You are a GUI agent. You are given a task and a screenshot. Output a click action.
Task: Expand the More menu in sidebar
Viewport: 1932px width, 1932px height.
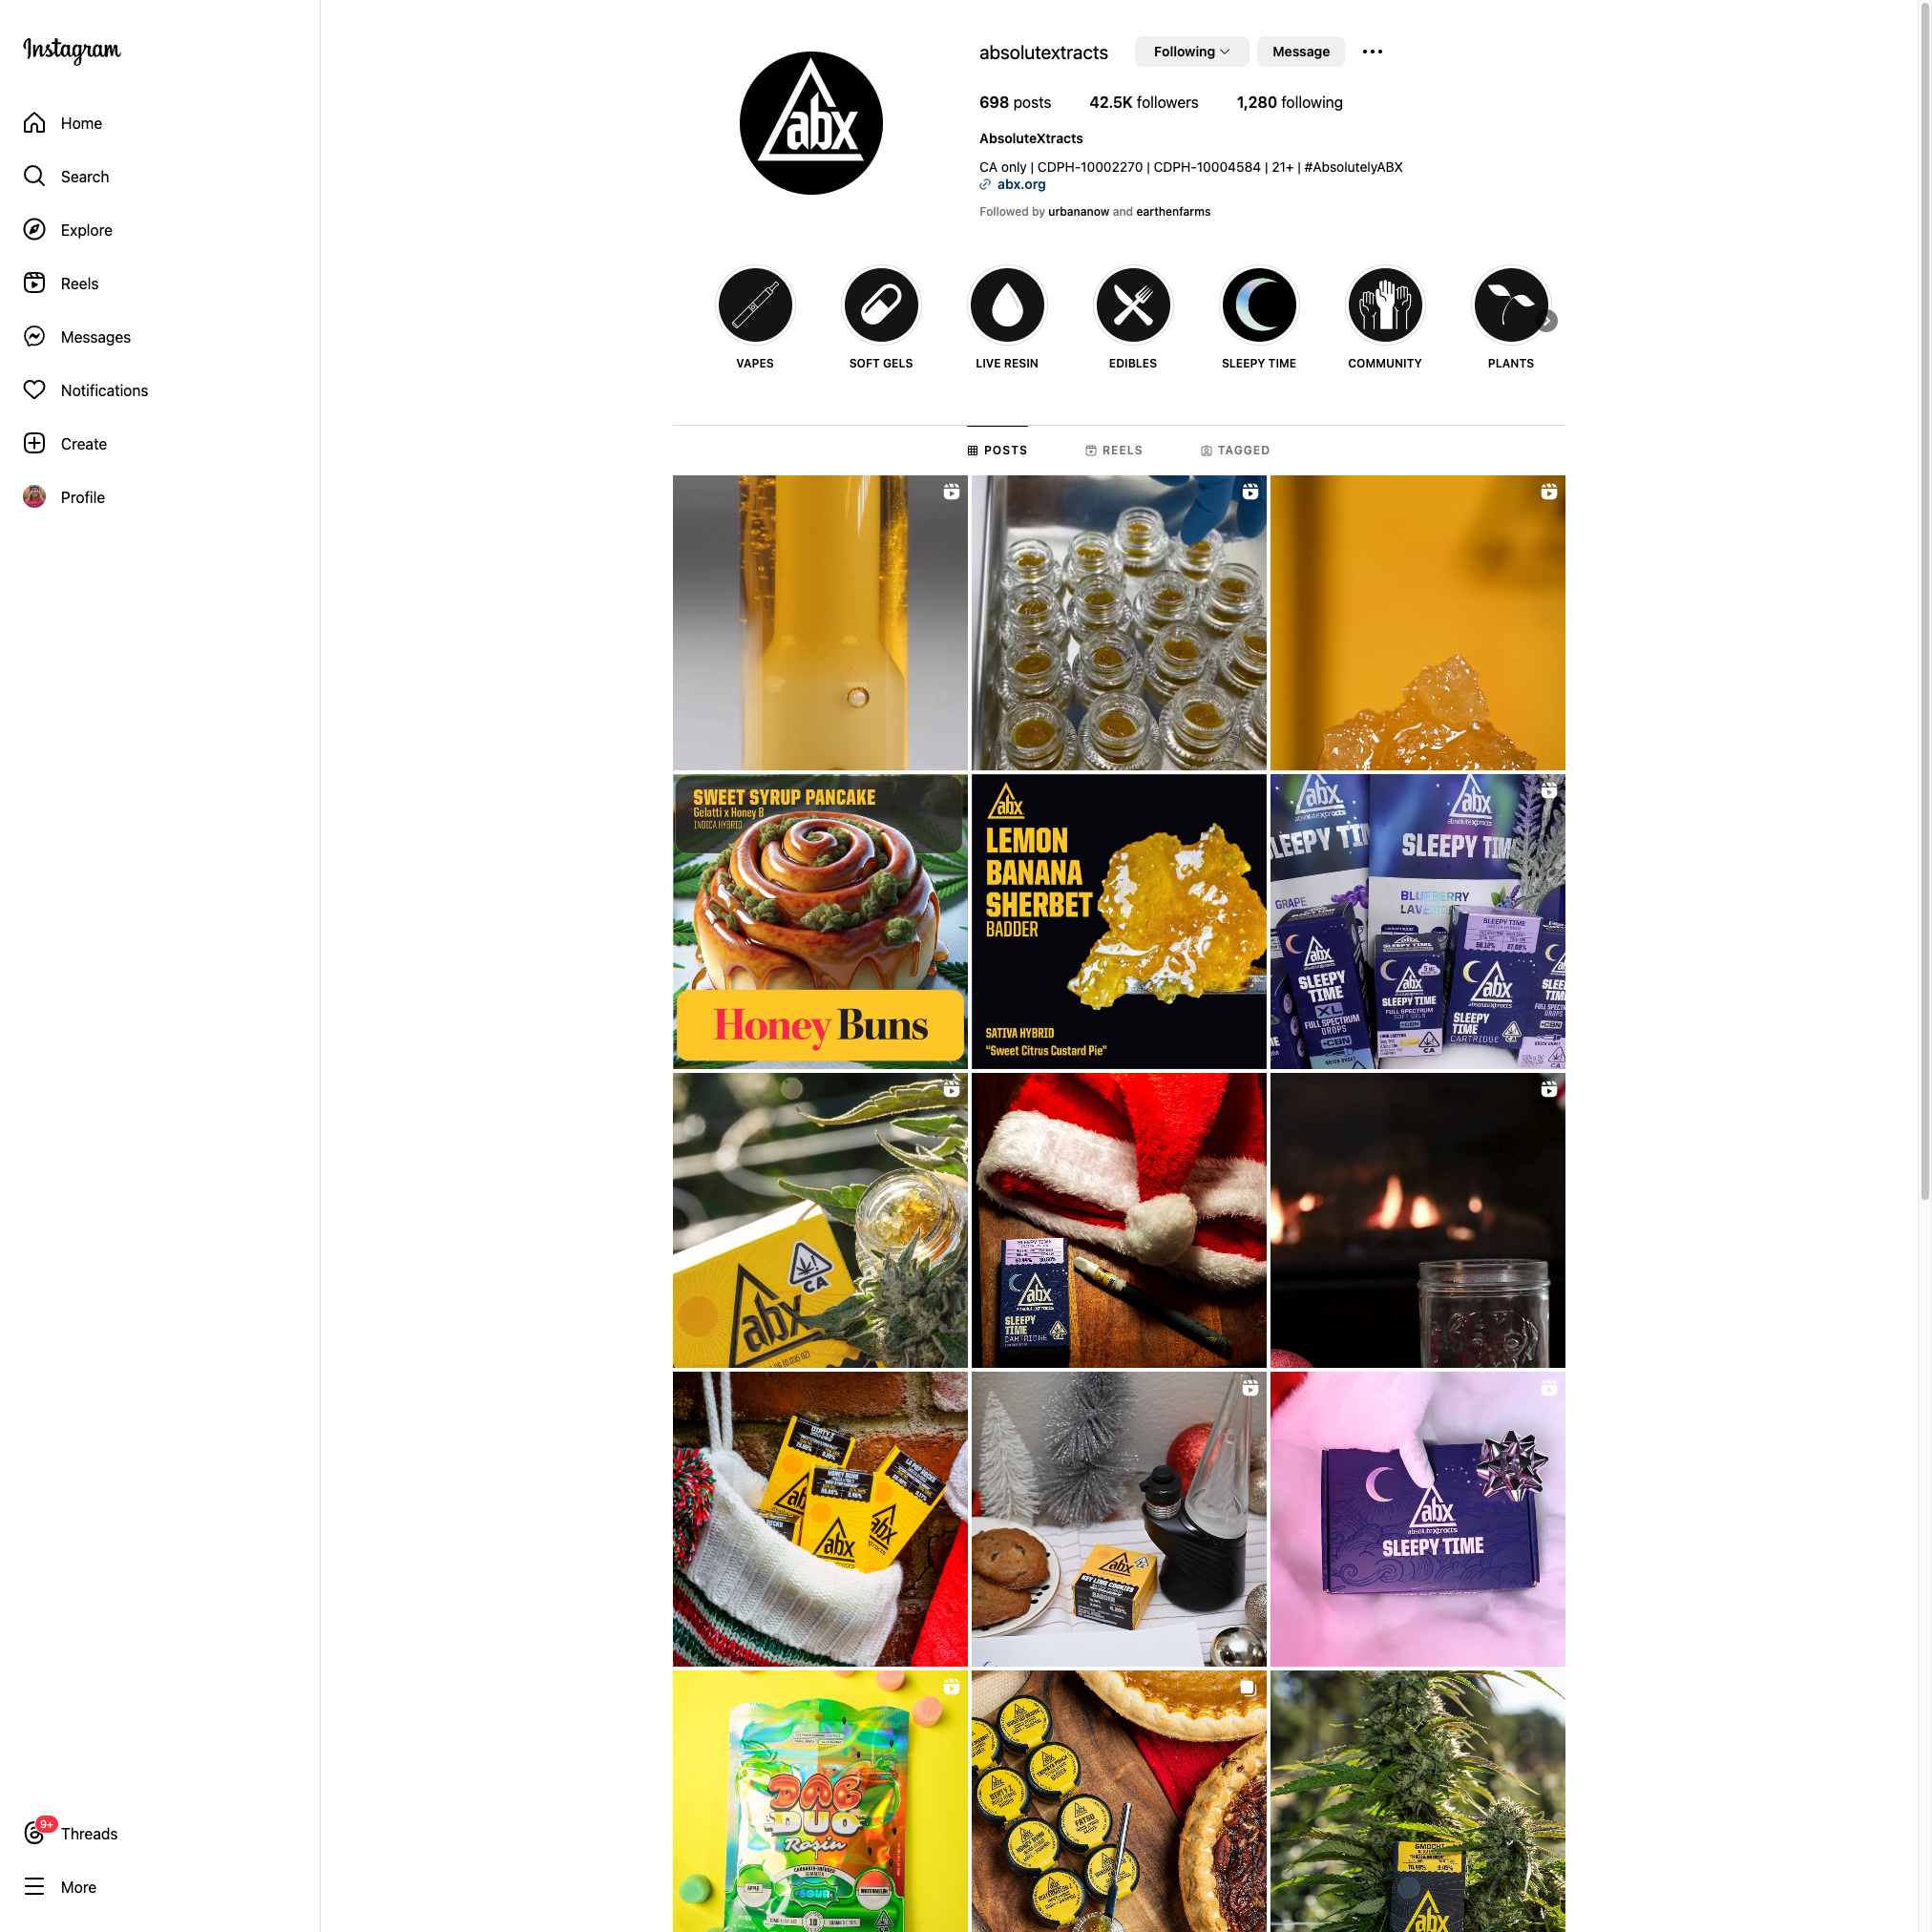click(x=60, y=1887)
